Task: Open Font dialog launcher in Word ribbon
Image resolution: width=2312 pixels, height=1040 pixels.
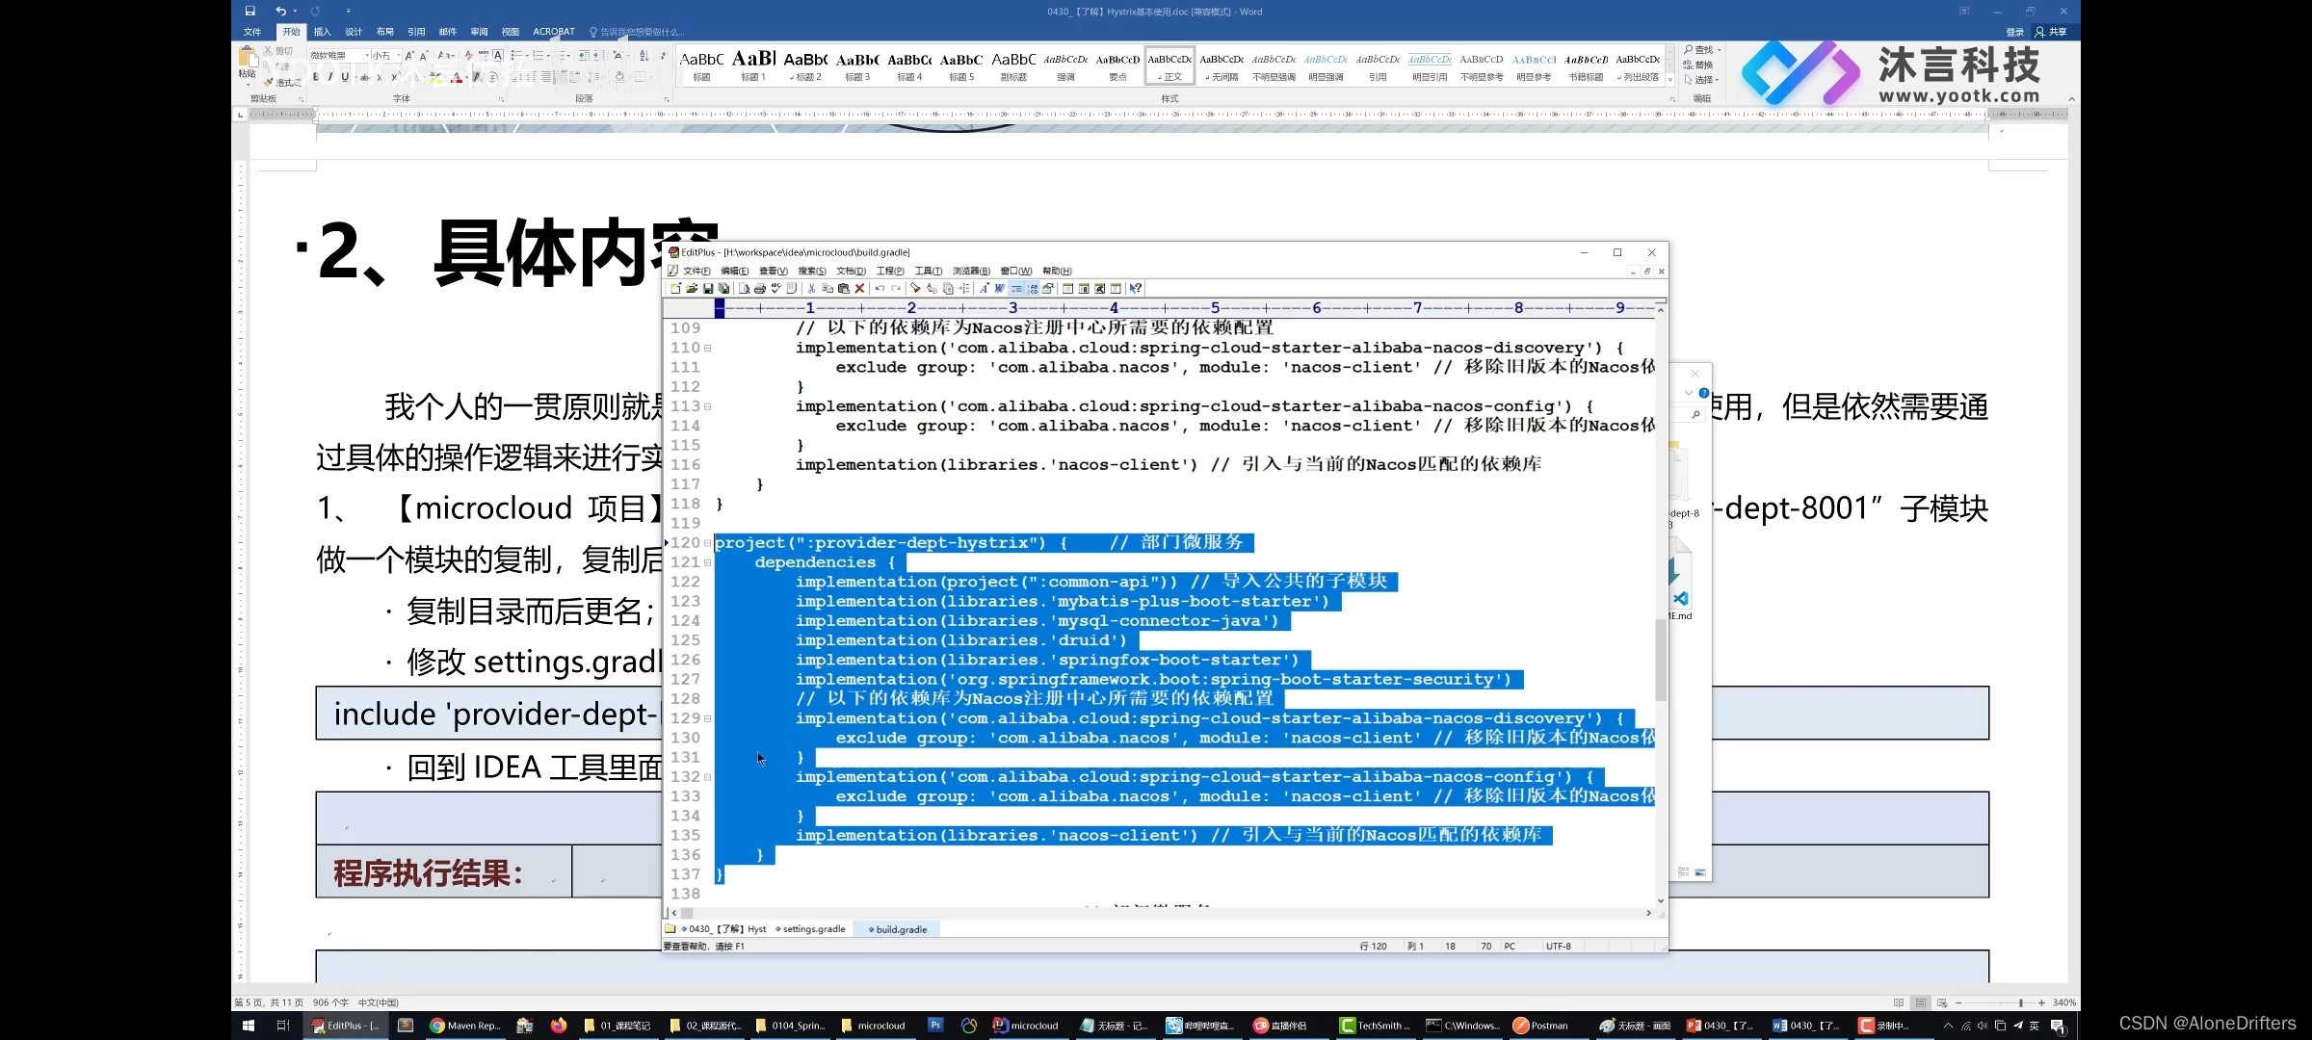Action: [x=501, y=99]
